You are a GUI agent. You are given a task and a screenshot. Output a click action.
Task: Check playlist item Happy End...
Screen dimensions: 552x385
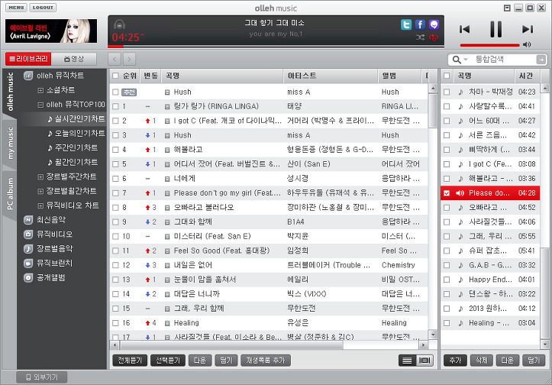click(x=447, y=280)
